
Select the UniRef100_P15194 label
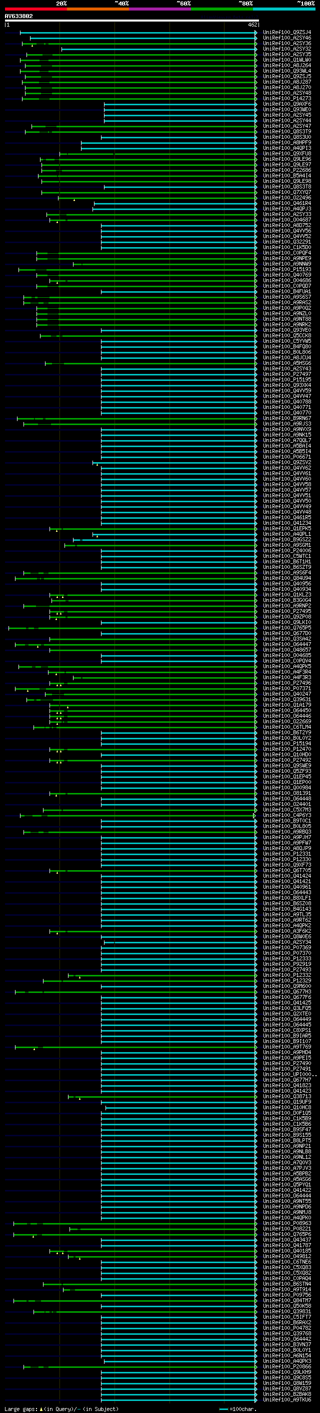[287, 744]
